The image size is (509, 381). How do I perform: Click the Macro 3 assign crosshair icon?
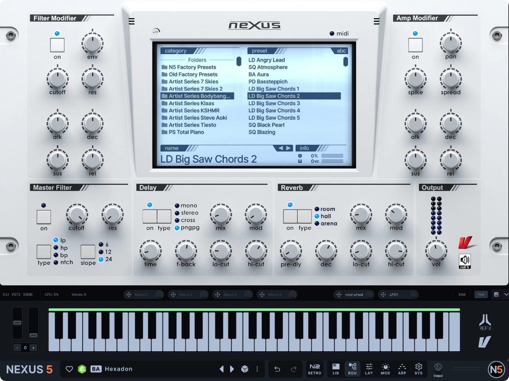coord(217,294)
